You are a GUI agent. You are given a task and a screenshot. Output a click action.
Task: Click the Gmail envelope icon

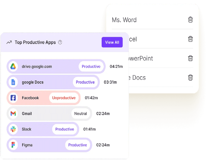pos(13,114)
